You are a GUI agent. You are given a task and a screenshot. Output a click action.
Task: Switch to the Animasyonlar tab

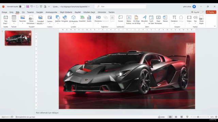[51, 12]
